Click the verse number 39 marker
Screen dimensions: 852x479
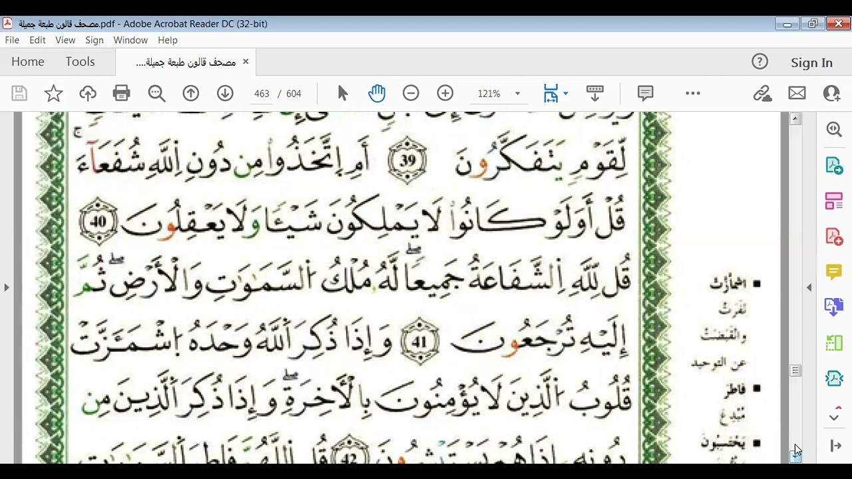[407, 160]
